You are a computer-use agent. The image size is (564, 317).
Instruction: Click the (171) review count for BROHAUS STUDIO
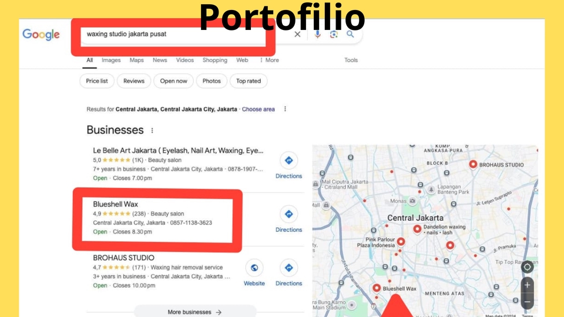[139, 268]
